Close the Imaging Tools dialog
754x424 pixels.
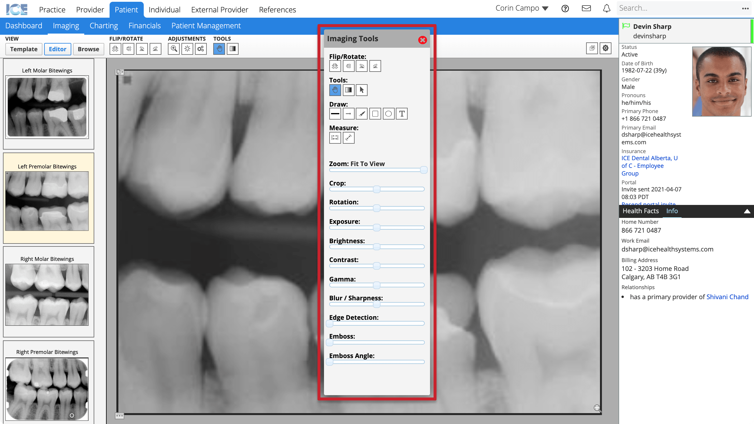tap(423, 40)
